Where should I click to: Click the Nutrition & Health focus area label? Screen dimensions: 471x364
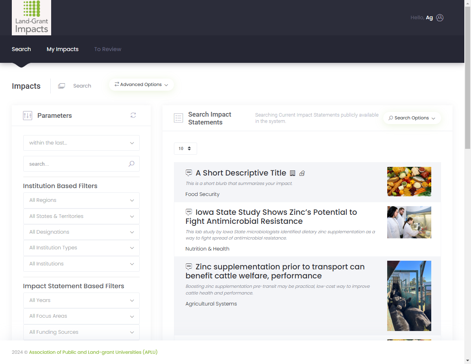click(x=207, y=249)
